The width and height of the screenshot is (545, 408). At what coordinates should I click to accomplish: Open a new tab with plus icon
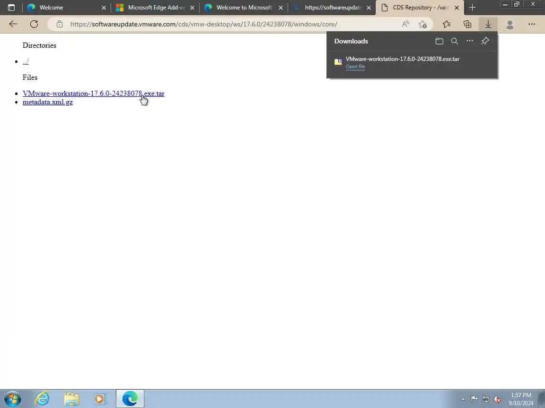coord(472,7)
